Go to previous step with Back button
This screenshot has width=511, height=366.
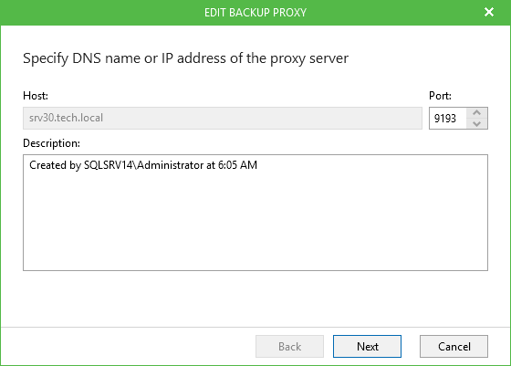289,346
